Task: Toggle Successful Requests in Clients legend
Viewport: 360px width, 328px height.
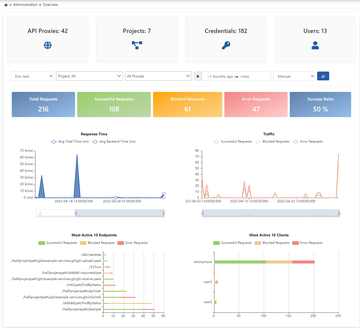Action: tap(232, 243)
